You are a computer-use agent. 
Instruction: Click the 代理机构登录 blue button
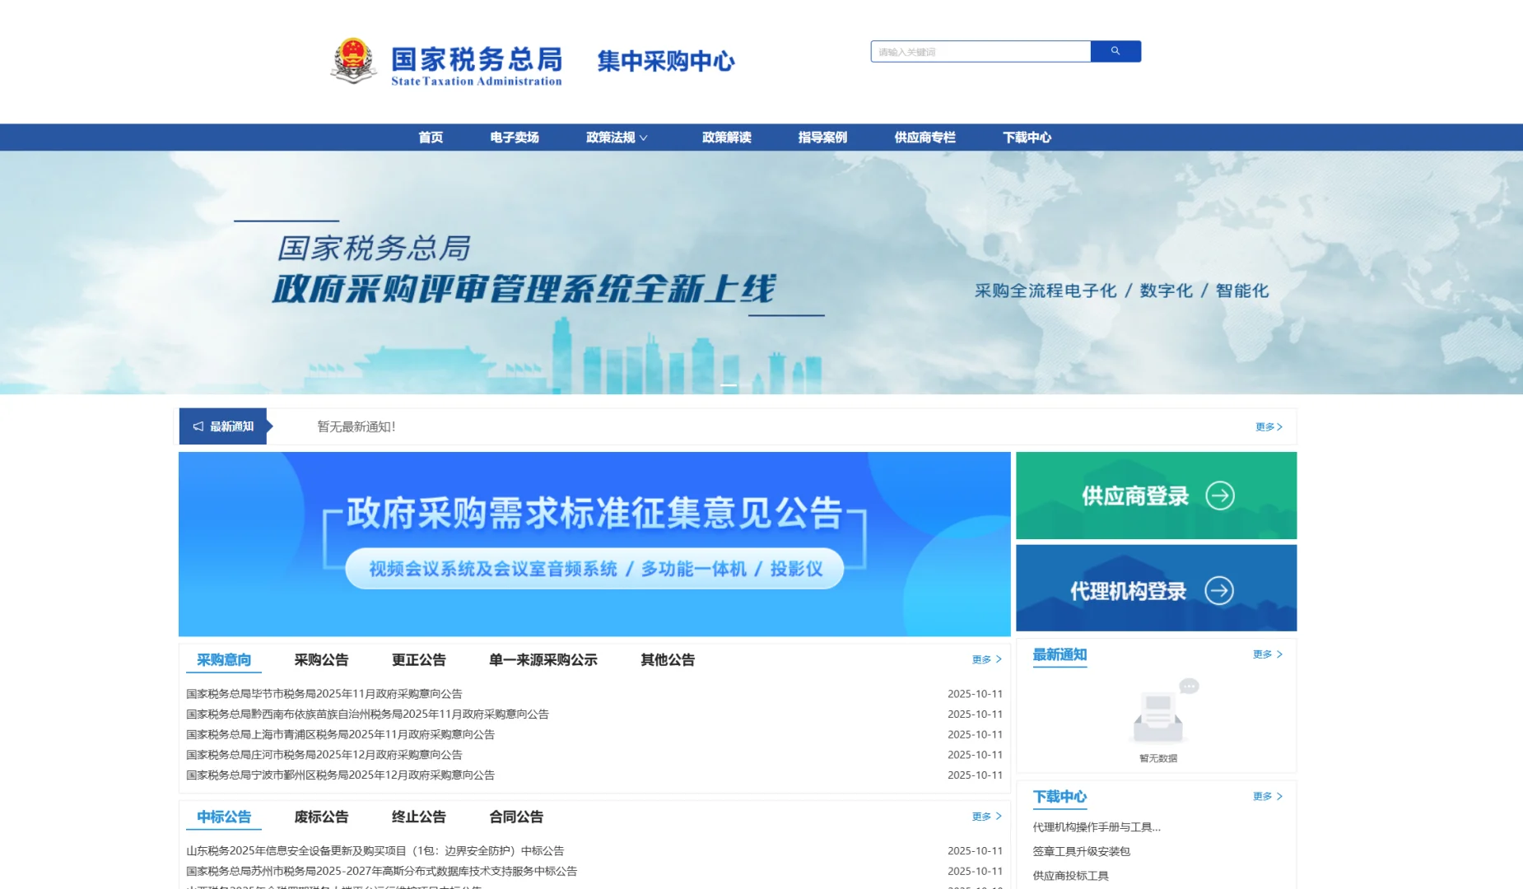point(1156,588)
